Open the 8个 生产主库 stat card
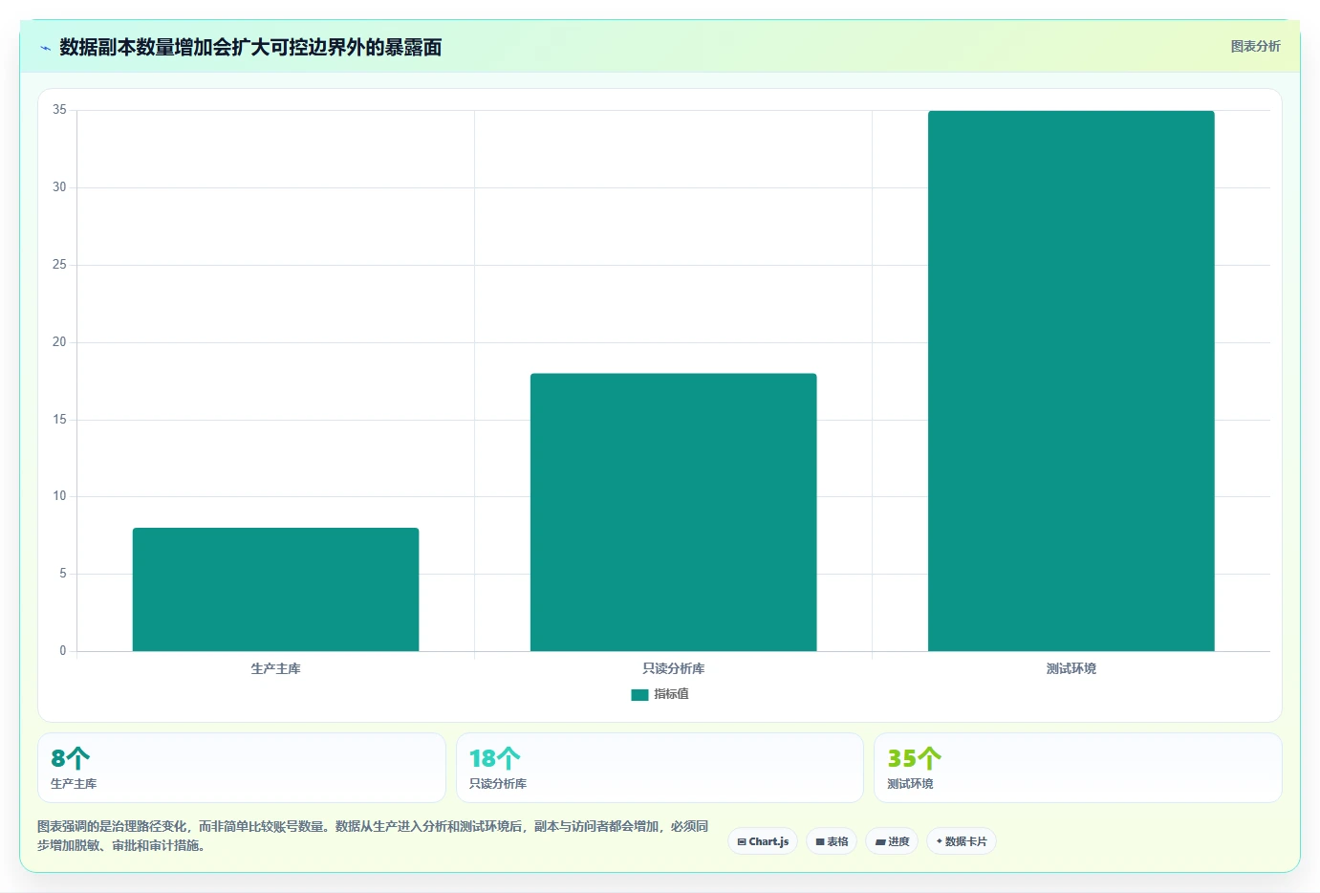The image size is (1320, 893). coord(241,768)
